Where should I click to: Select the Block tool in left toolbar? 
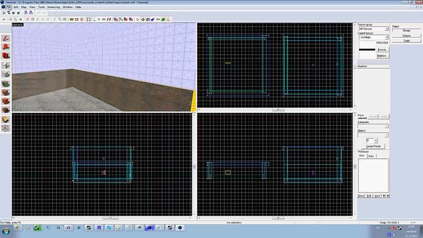click(x=6, y=74)
